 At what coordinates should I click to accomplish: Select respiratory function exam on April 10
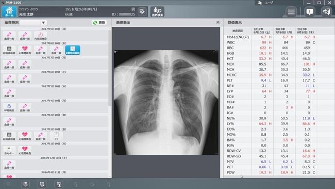9,107
